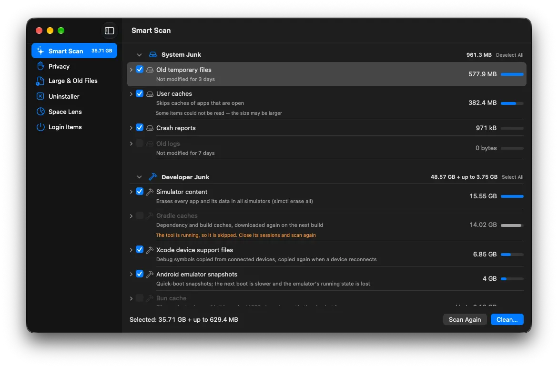Open Large & Old Files section
Viewport: 558px width, 368px height.
(x=74, y=81)
